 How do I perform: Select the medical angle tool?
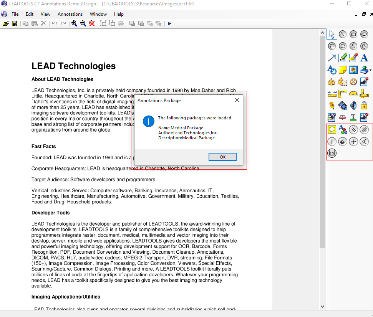[364, 142]
